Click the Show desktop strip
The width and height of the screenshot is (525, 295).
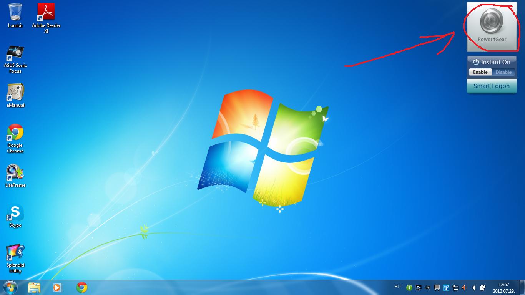click(x=522, y=288)
